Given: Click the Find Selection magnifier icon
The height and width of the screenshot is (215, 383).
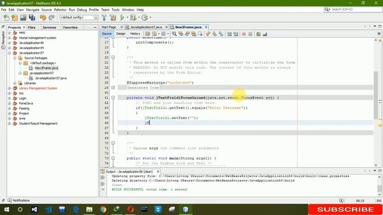Looking at the screenshot, I should pos(174,34).
